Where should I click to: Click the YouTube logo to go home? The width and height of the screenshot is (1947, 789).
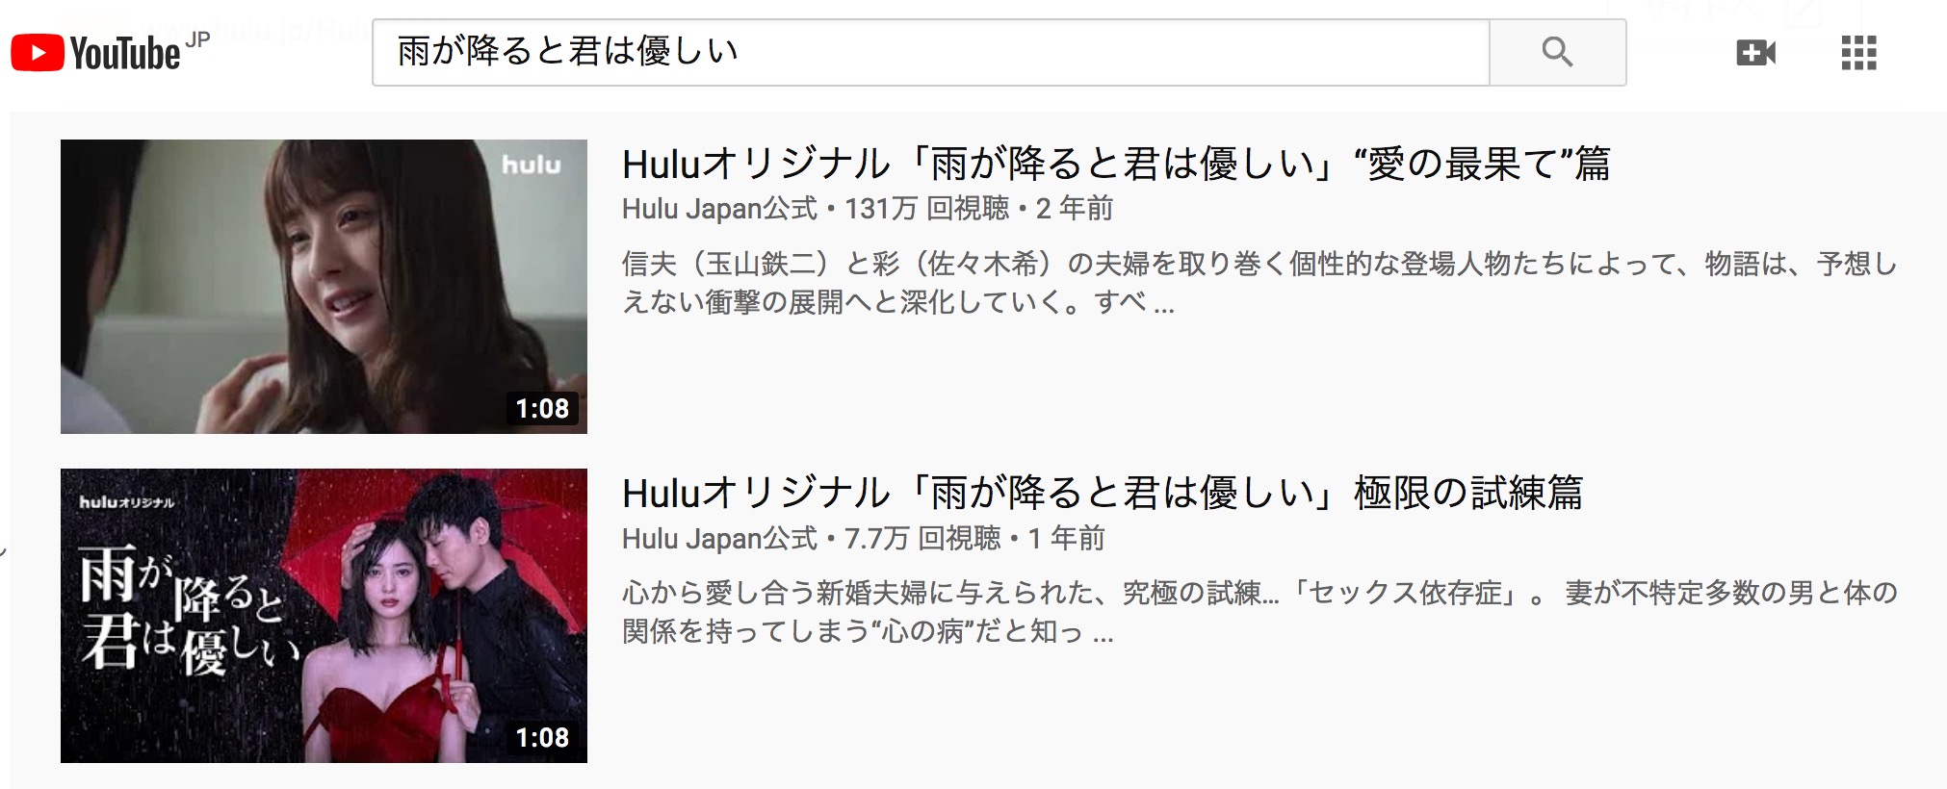click(96, 53)
